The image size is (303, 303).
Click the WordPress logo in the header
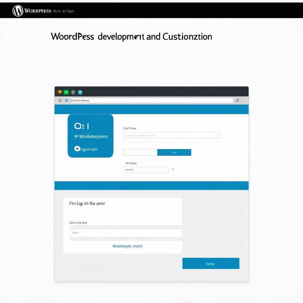[x=18, y=11]
